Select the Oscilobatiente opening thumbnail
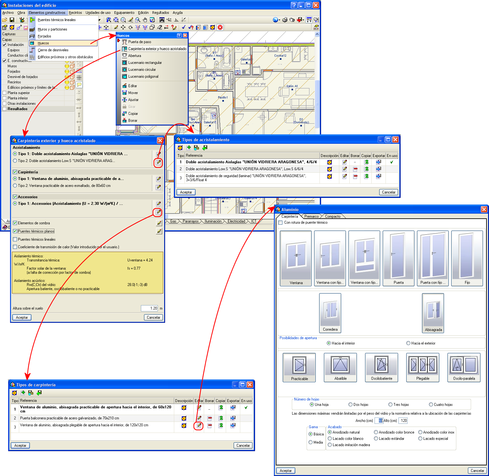Screen dimensions: 489x476 tap(381, 367)
